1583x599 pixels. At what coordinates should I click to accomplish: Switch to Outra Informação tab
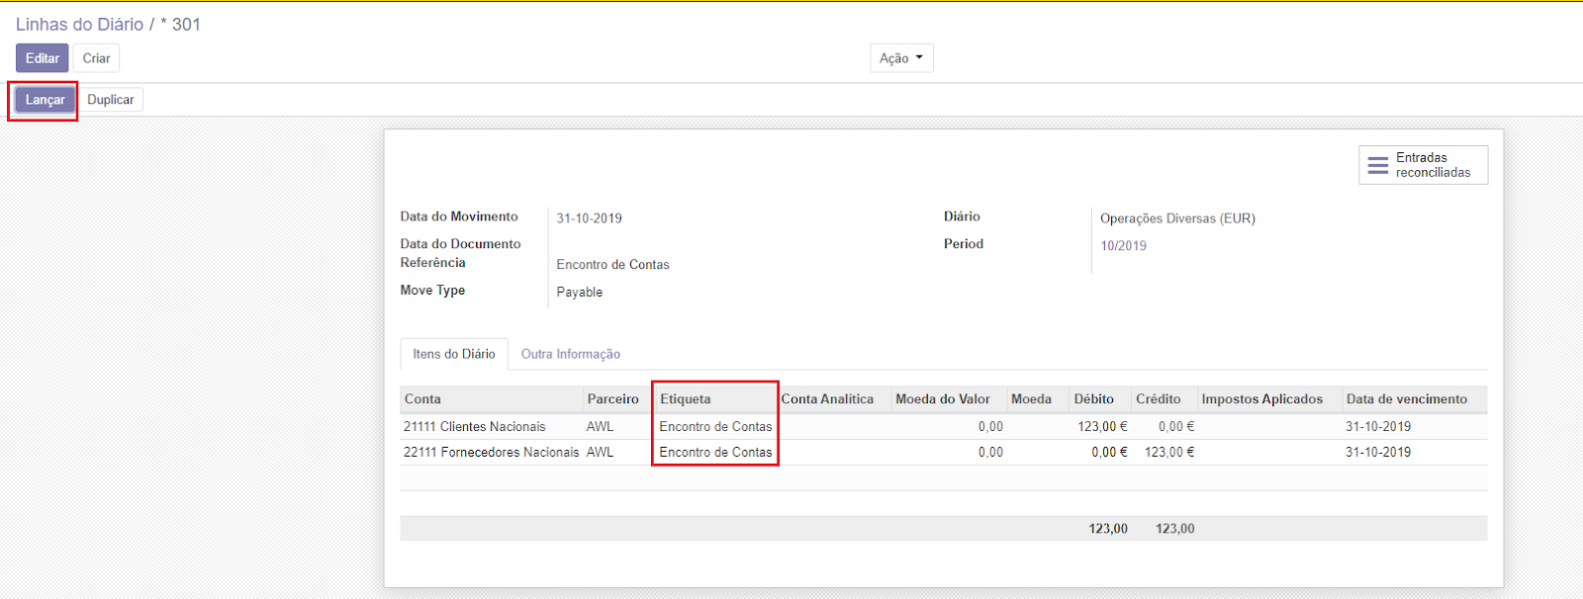coord(571,354)
